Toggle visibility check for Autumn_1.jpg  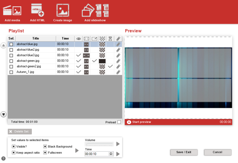point(79,72)
